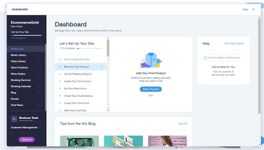Click the setup list scroll-up arrow
The image size is (264, 150).
[108, 38]
